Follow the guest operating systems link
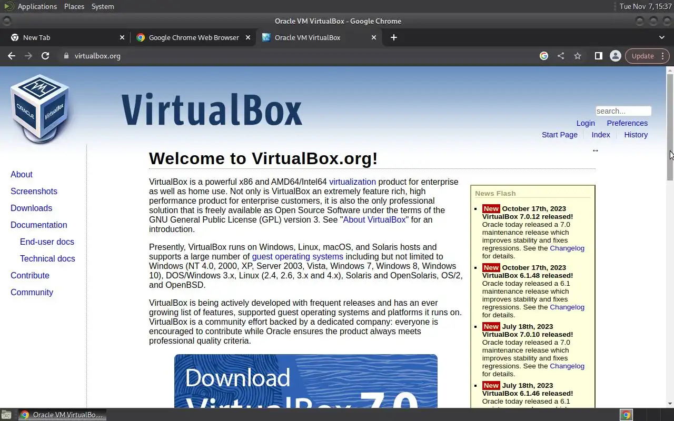This screenshot has height=421, width=674. 298,256
